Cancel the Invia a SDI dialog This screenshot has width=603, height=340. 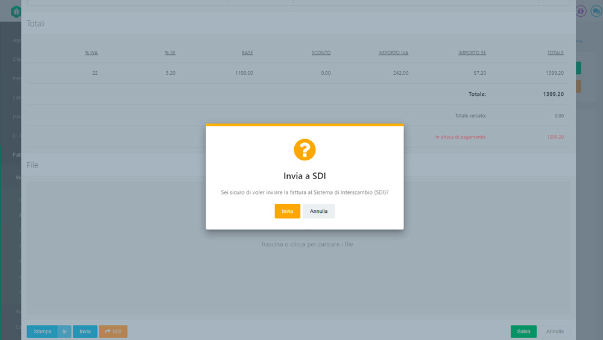(318, 211)
